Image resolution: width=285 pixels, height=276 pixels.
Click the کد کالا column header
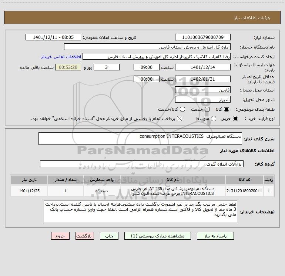point(244,180)
